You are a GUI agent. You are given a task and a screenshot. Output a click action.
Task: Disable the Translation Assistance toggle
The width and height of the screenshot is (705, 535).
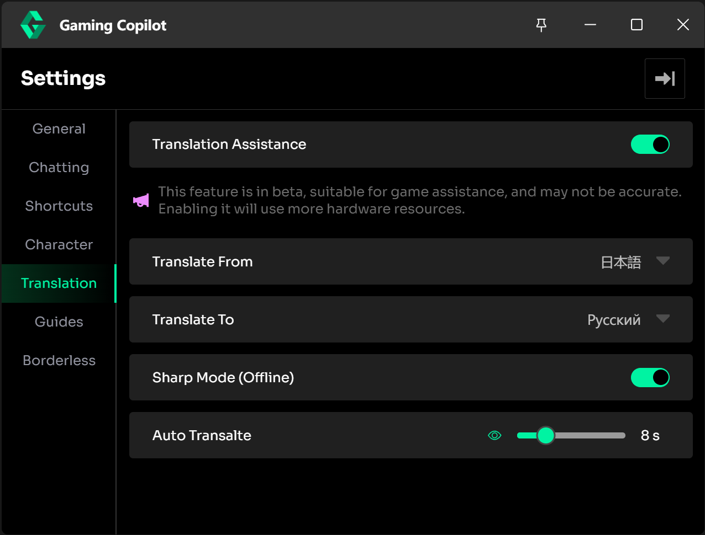coord(650,145)
